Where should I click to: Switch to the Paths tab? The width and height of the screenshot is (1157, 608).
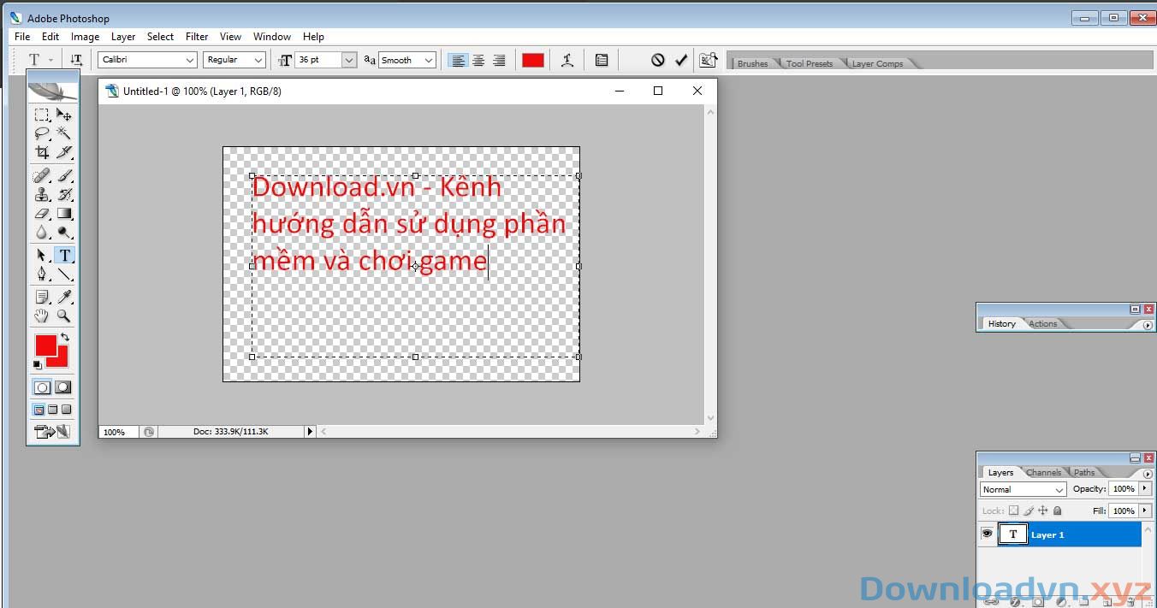tap(1084, 472)
